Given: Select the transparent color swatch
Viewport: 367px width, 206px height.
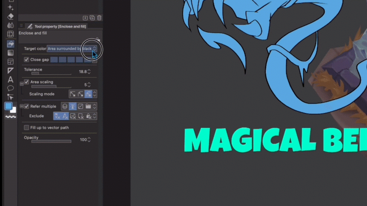Looking at the screenshot, I should click(x=11, y=117).
